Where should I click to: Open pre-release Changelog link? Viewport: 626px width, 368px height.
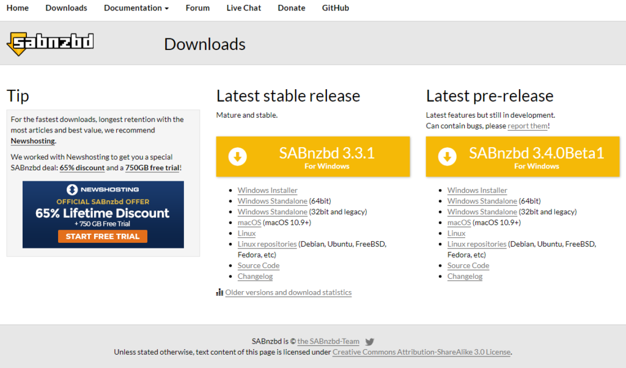[465, 276]
